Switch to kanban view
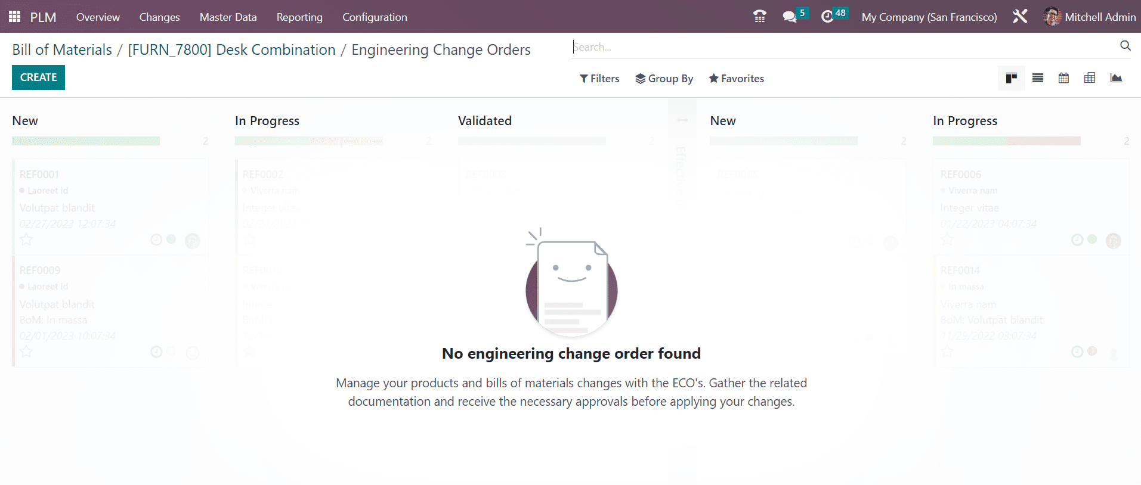The height and width of the screenshot is (485, 1141). tap(1012, 78)
